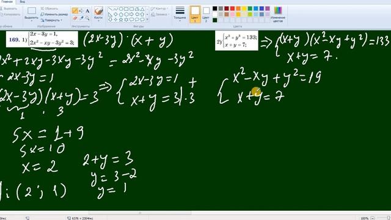Choose the Rounded rectangular callout shape
The image size is (391, 220).
(x=132, y=20)
